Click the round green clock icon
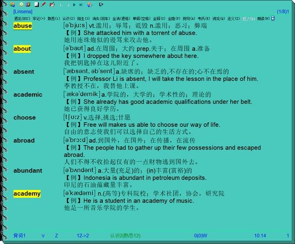Screen dimensions: 295x244 tap(21, 4)
